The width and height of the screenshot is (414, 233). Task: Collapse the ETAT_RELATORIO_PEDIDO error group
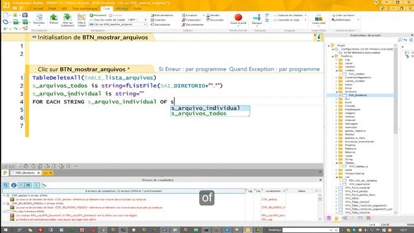[x=5, y=203]
